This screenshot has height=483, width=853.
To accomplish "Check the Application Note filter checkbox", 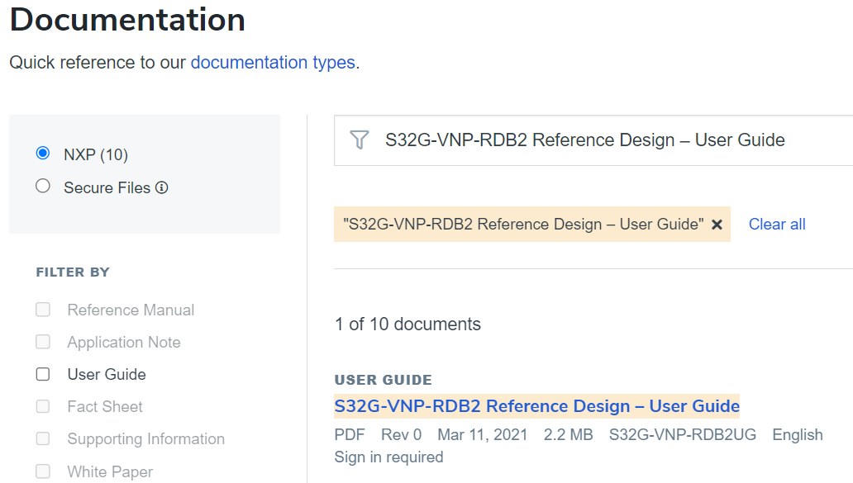I will (x=43, y=342).
